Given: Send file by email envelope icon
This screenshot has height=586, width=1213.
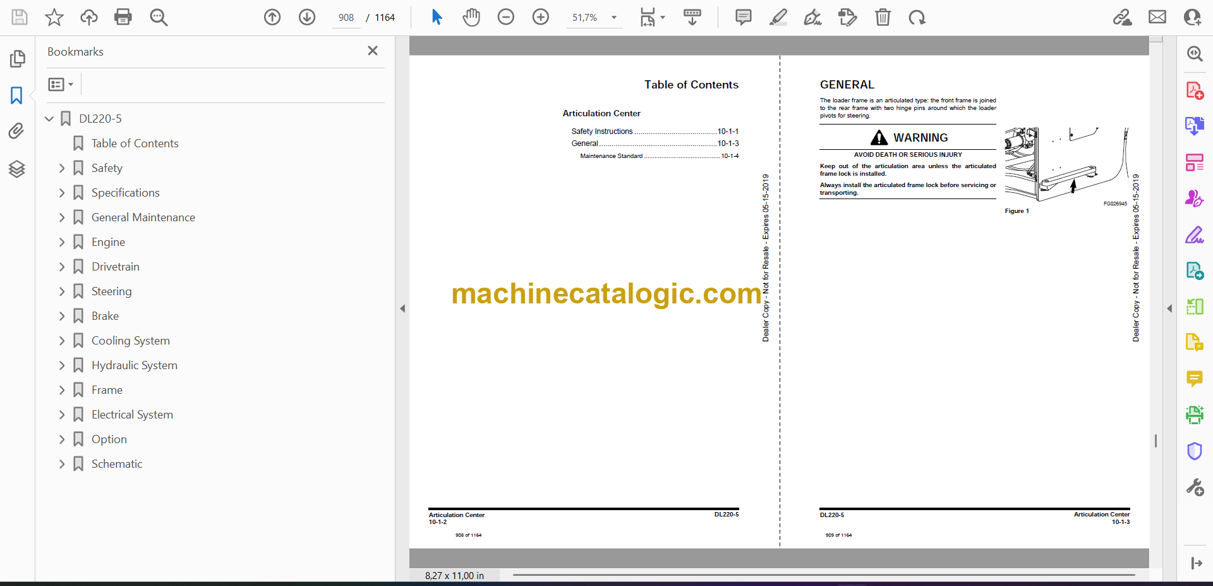Looking at the screenshot, I should [1157, 17].
